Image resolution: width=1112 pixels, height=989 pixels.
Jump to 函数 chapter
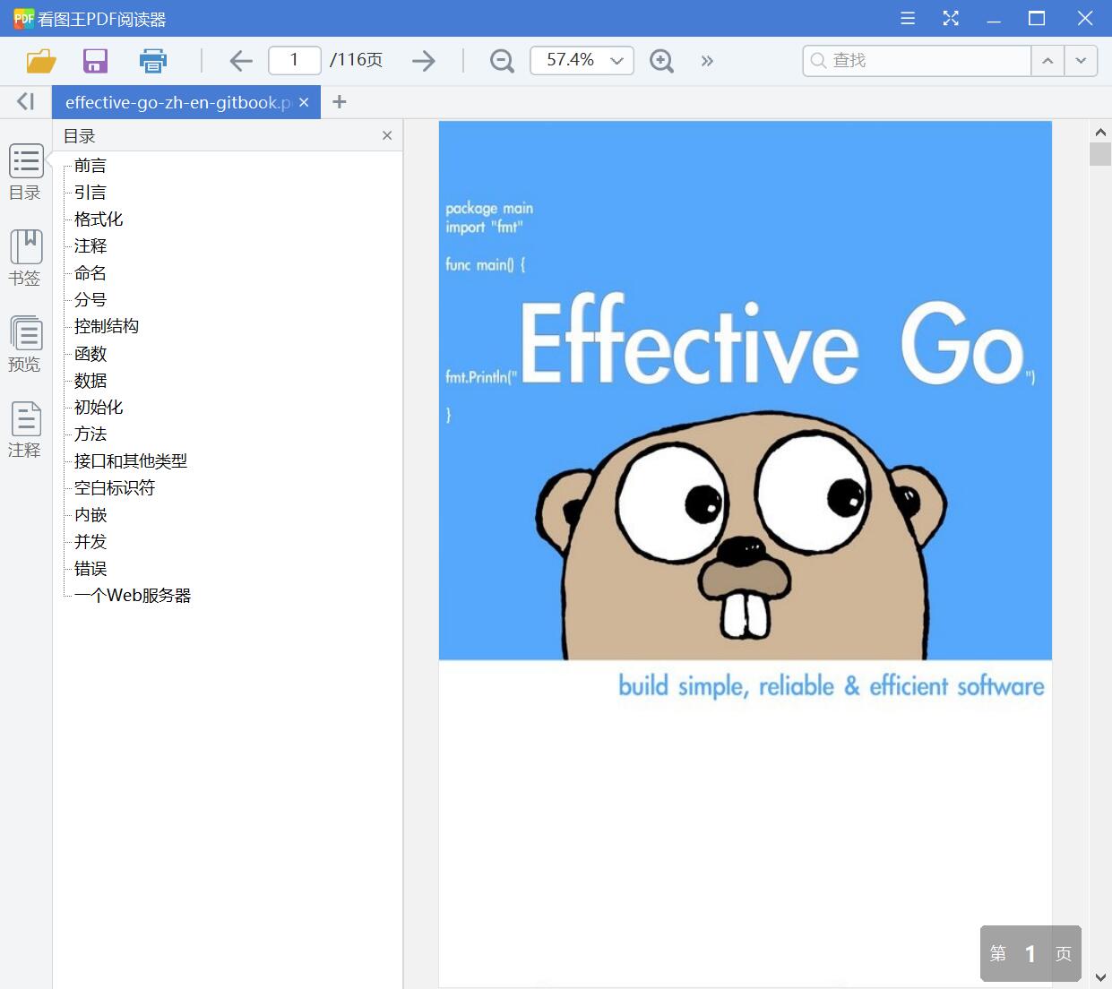tap(91, 354)
